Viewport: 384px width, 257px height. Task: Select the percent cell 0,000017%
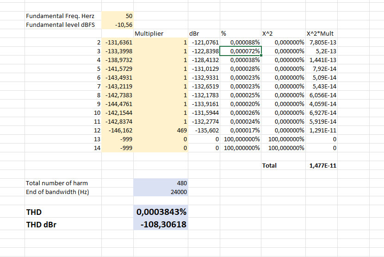tap(241, 131)
